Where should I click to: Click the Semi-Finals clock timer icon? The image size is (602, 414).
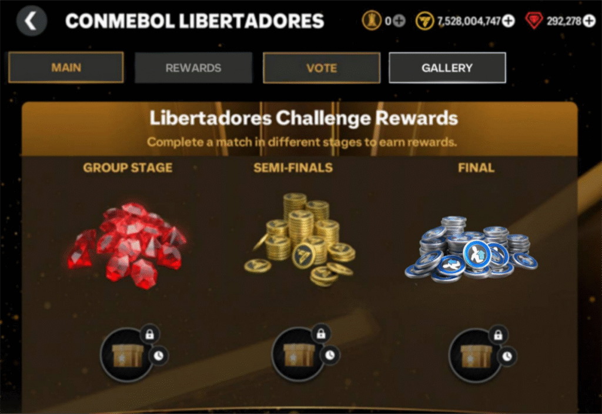330,356
